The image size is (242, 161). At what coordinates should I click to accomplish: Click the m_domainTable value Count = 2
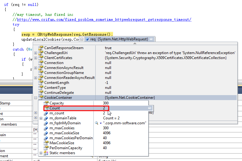coord(111,118)
